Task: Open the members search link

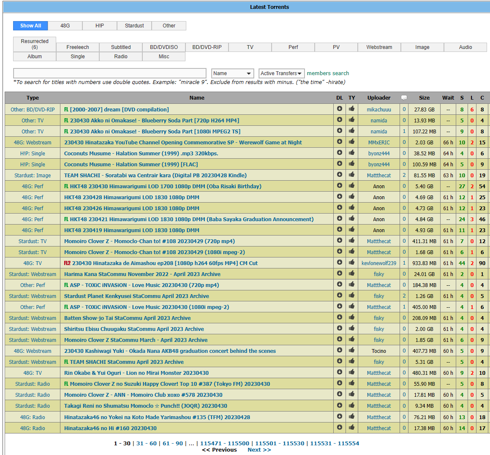Action: [x=328, y=73]
